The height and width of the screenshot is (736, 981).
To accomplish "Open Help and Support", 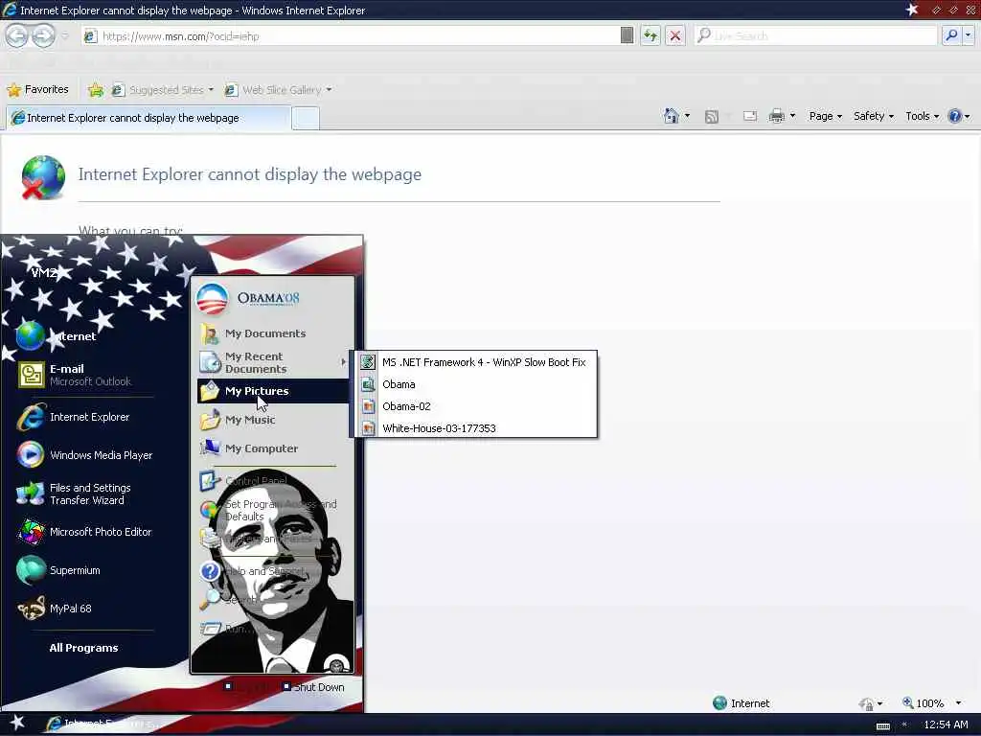I will pos(273,571).
